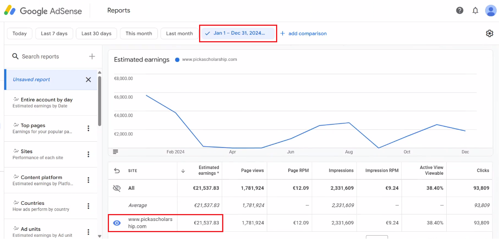
Task: Open the account profile avatar
Action: click(491, 10)
